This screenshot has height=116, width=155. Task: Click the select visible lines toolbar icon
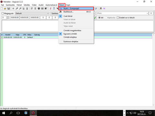pyautogui.click(x=39, y=8)
